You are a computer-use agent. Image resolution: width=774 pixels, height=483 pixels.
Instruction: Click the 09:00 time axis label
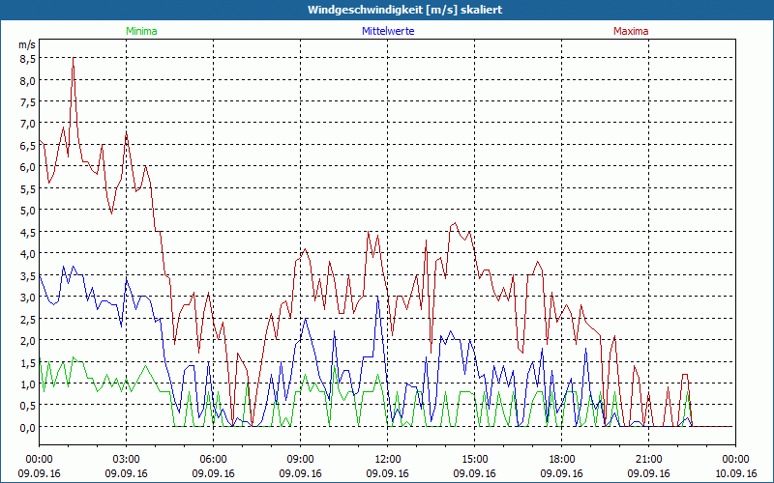click(x=300, y=460)
